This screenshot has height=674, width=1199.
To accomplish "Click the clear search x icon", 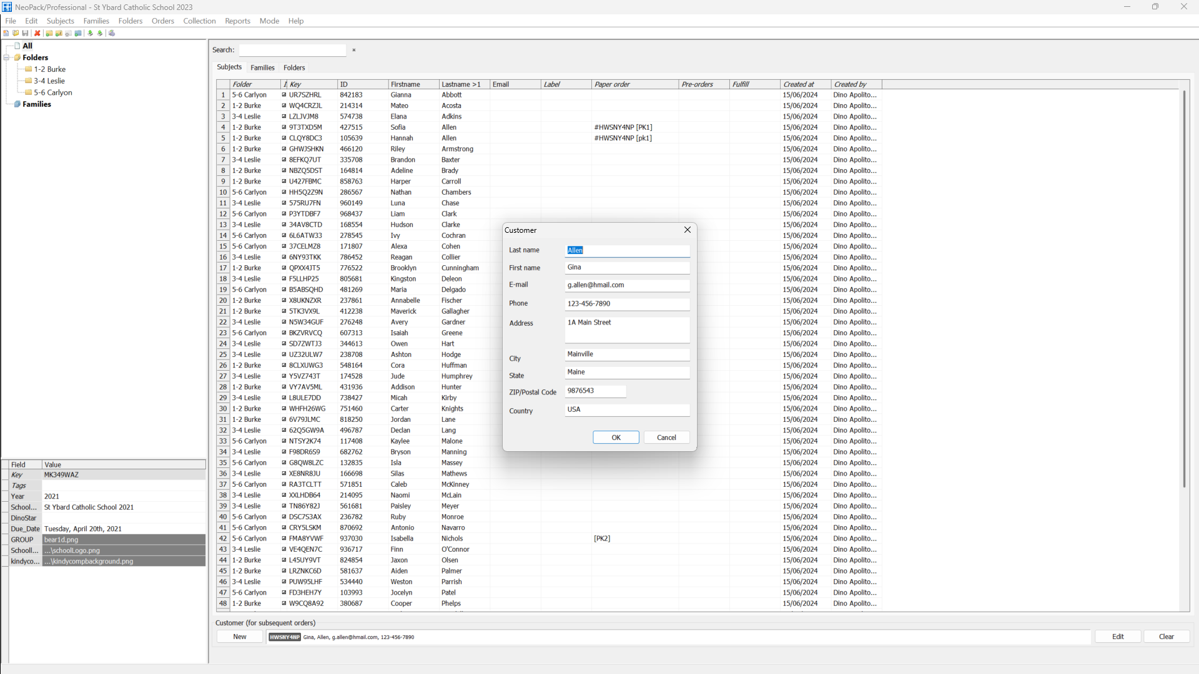I will click(353, 50).
